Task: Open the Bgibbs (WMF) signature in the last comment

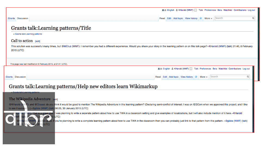Action: click(233, 121)
